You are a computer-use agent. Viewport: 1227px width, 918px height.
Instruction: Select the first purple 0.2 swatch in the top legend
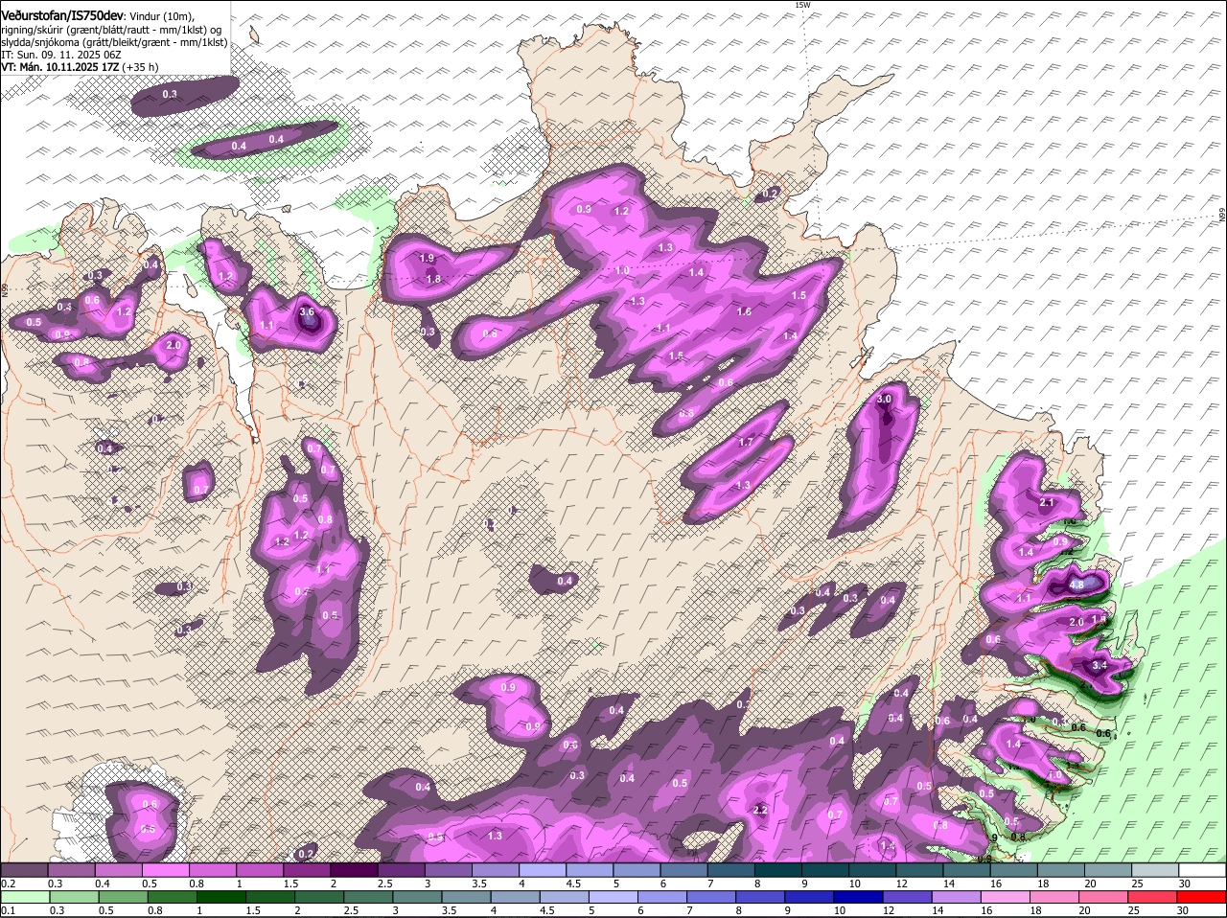point(24,870)
